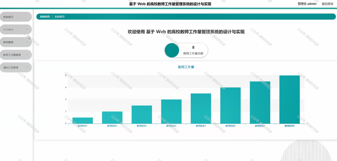
Task: Click the 教师姓名6 axis label
Action: click(x=230, y=126)
